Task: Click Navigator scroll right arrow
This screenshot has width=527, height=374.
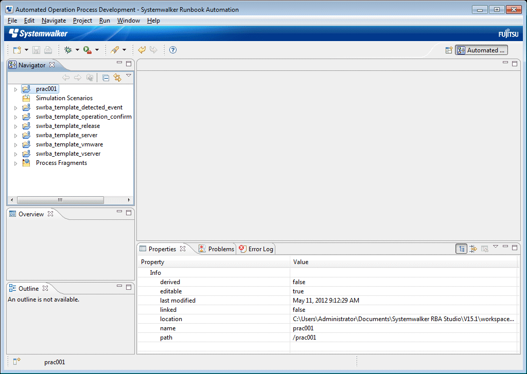Action: click(x=129, y=200)
